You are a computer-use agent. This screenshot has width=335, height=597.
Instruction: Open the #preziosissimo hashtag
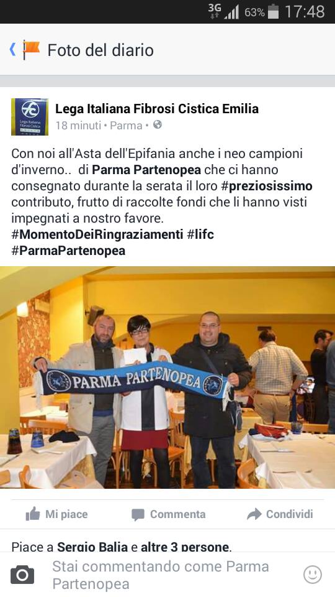pyautogui.click(x=267, y=186)
